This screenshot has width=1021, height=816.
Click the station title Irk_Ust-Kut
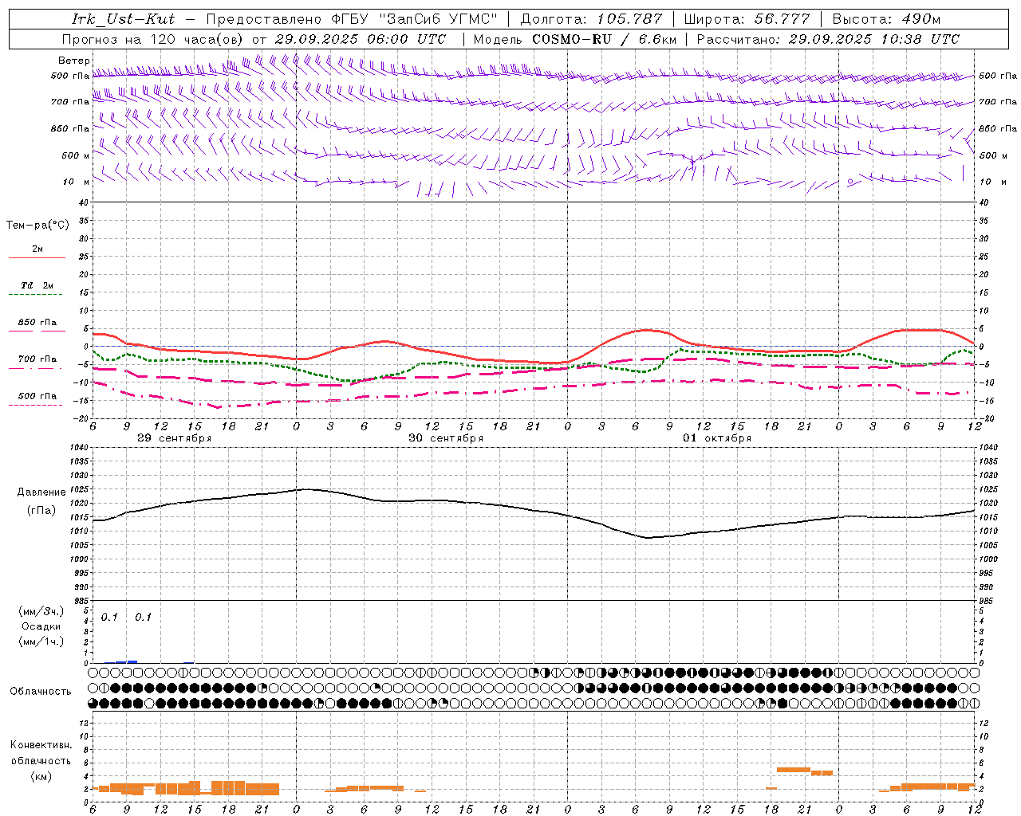(x=123, y=19)
